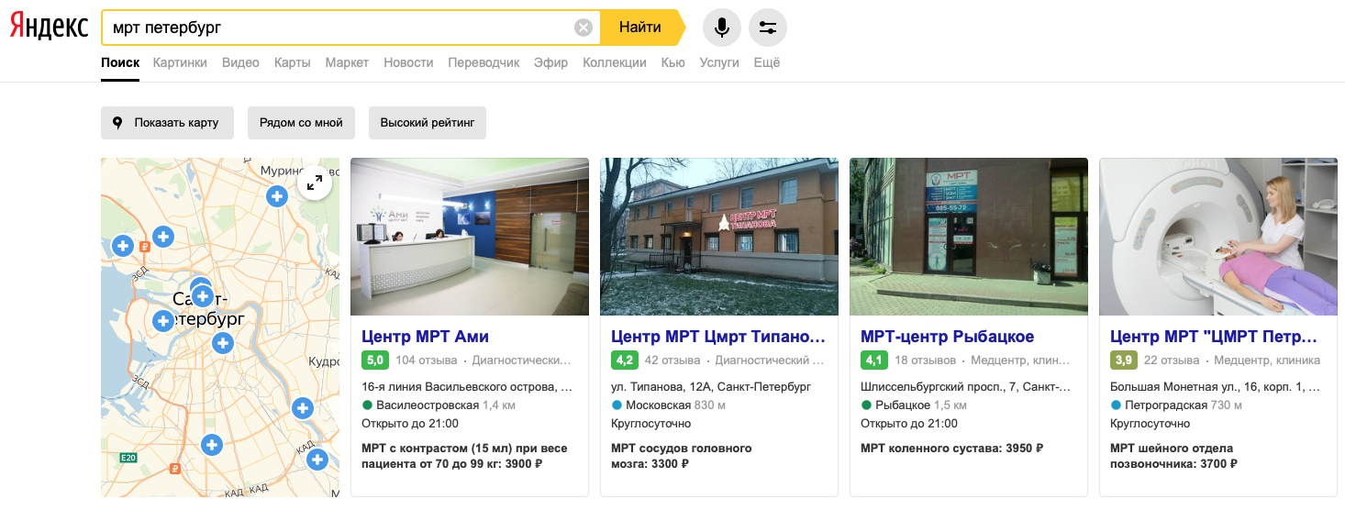Image resolution: width=1345 pixels, height=510 pixels.
Task: Click the Найти search button
Action: tap(640, 28)
